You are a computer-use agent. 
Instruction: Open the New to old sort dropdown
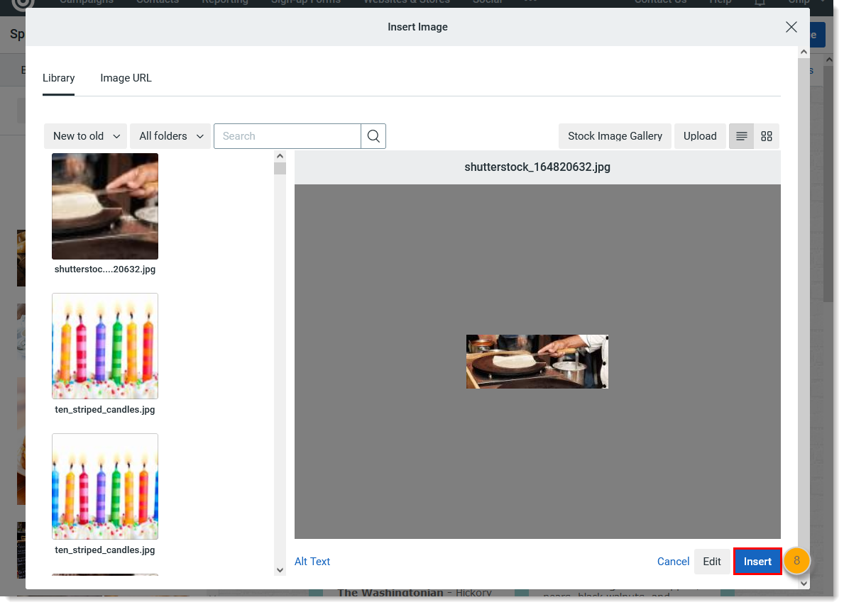click(x=86, y=136)
